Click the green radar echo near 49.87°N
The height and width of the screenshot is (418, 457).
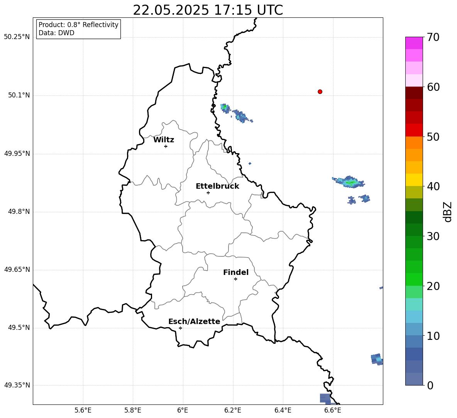click(x=349, y=182)
